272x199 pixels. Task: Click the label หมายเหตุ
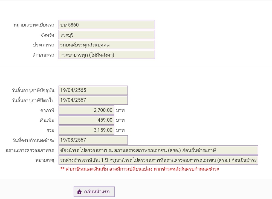coord(46,160)
